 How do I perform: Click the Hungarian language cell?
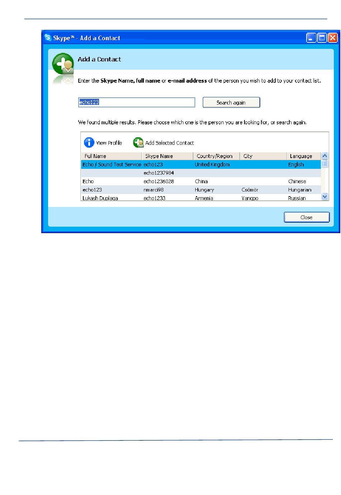300,190
